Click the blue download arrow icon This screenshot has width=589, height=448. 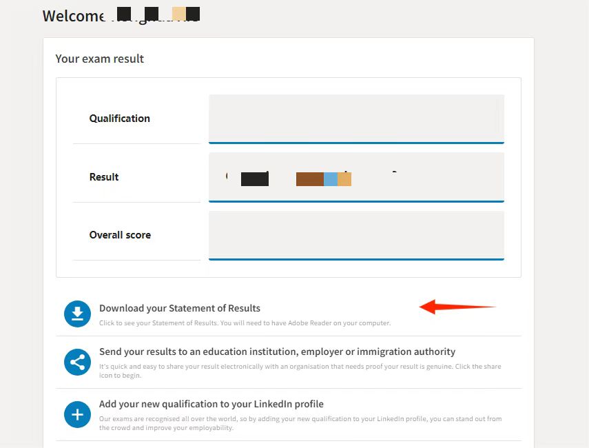(78, 314)
